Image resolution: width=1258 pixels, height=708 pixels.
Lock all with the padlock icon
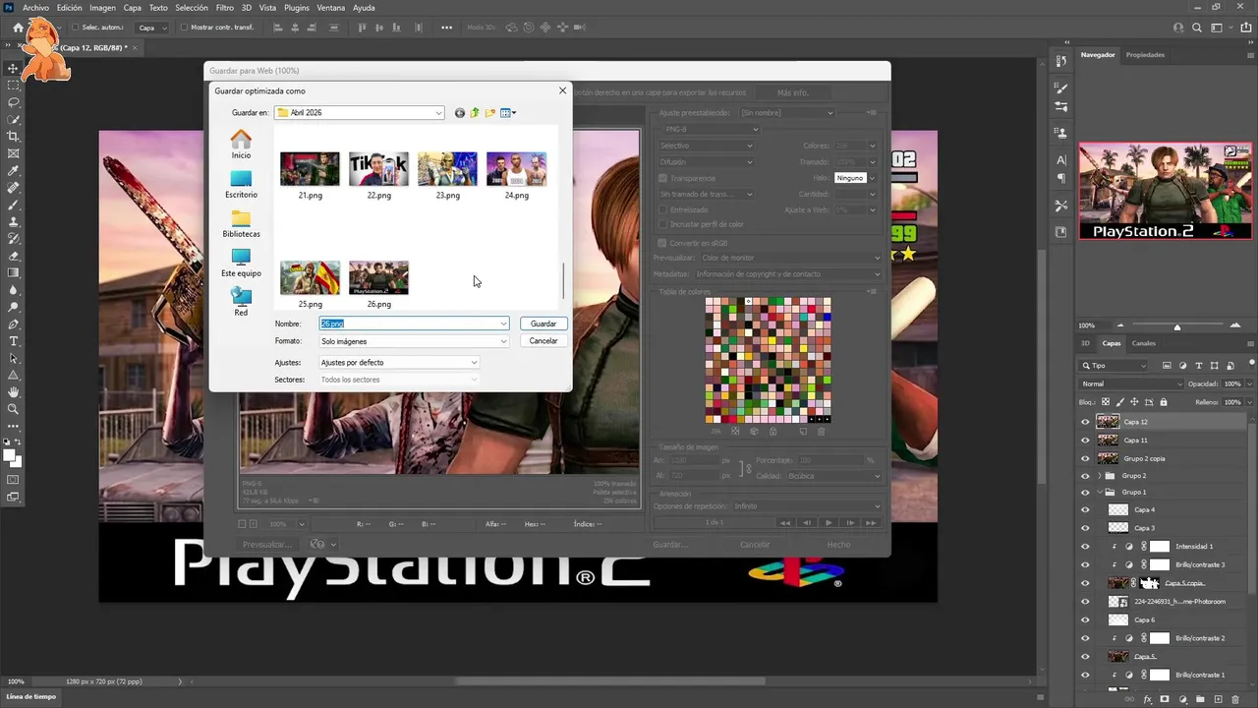[1164, 402]
